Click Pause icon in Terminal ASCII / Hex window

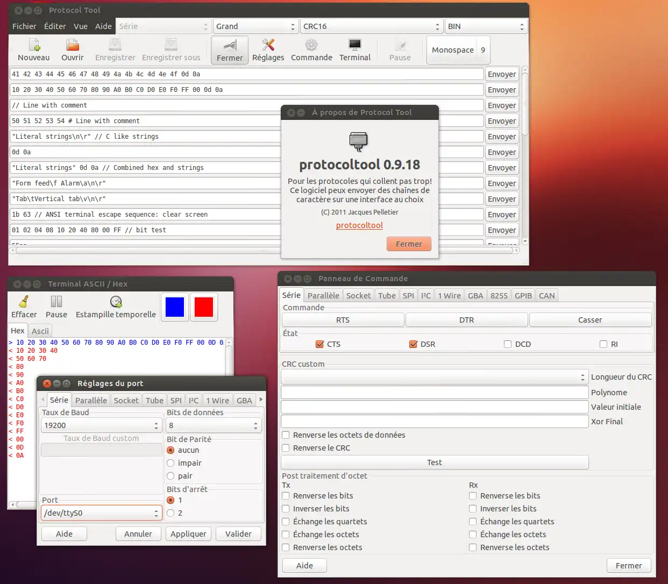tap(56, 307)
